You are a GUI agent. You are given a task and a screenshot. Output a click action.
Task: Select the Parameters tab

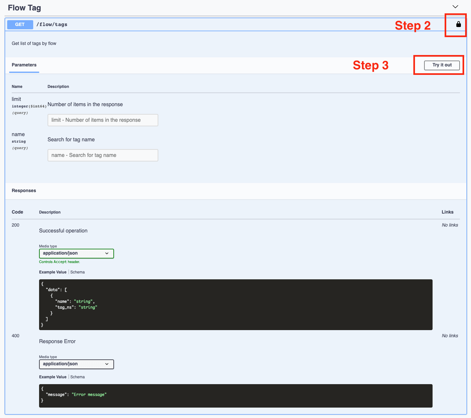click(24, 65)
